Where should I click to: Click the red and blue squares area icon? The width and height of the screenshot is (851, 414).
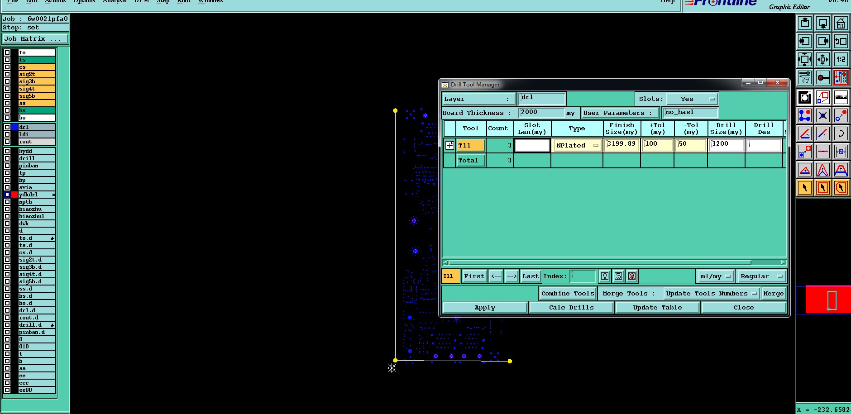point(822,97)
